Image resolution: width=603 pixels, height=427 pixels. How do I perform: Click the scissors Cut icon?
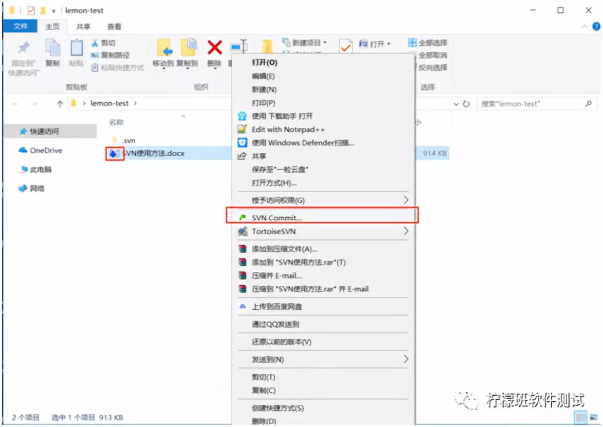click(x=94, y=42)
